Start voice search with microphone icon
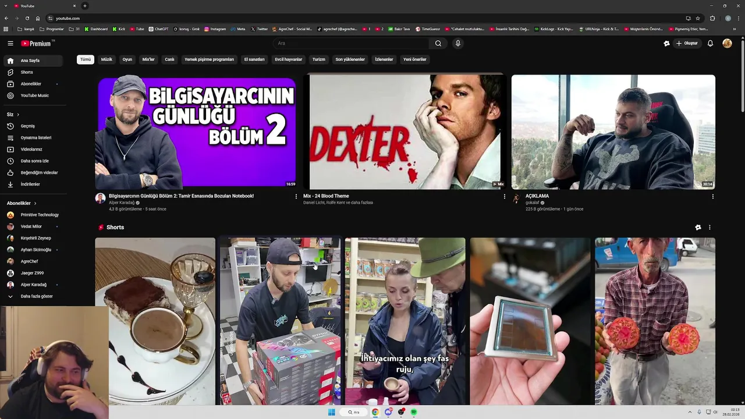The image size is (745, 419). (x=458, y=43)
